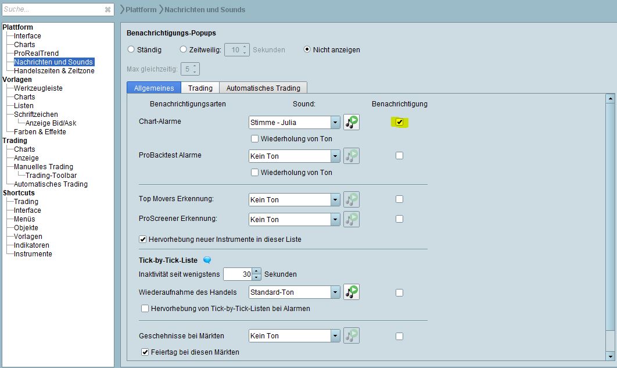The height and width of the screenshot is (368, 617).
Task: Open Listen under Vorlagen
Action: (24, 105)
